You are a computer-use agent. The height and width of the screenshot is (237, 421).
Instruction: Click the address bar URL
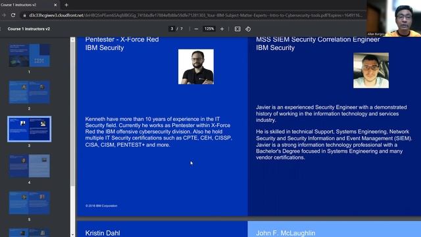tap(196, 15)
